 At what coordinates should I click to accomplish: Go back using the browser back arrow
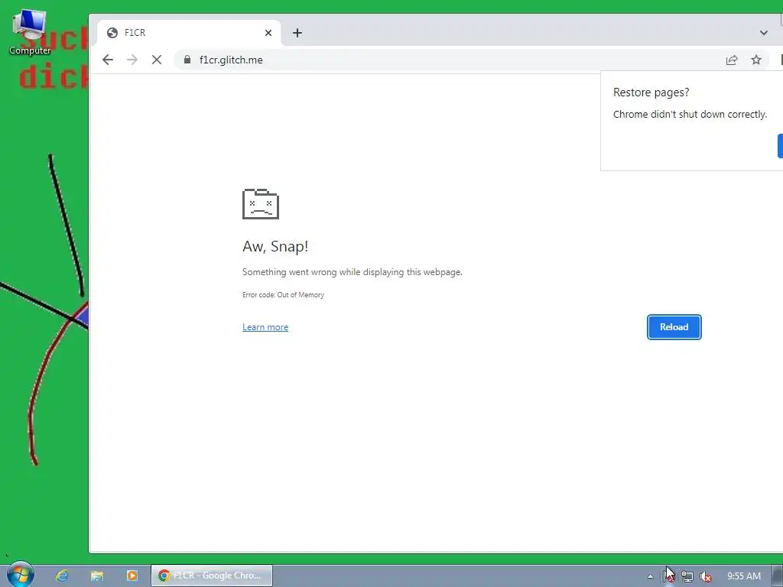tap(108, 60)
